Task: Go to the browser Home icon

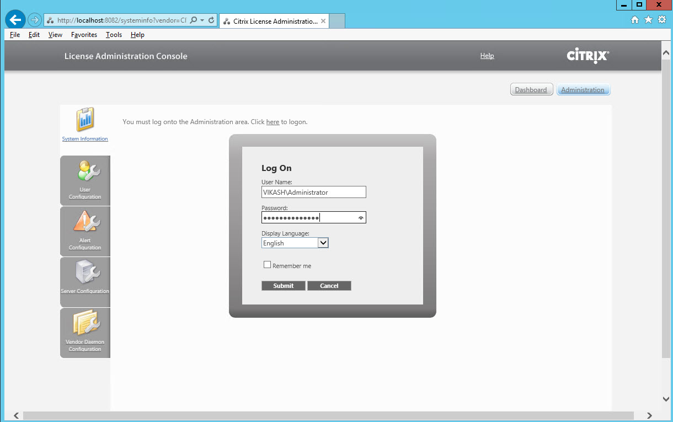Action: pyautogui.click(x=635, y=20)
